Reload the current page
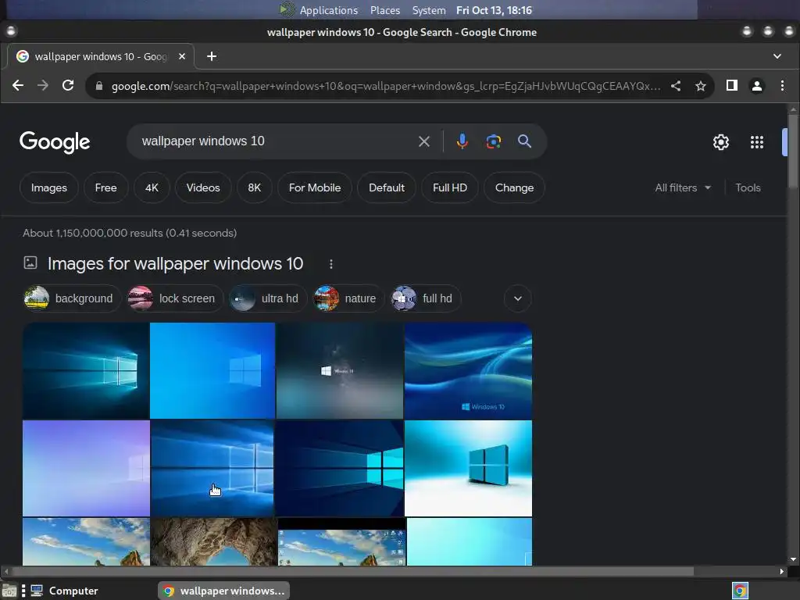Viewport: 800px width, 600px height. coord(68,86)
